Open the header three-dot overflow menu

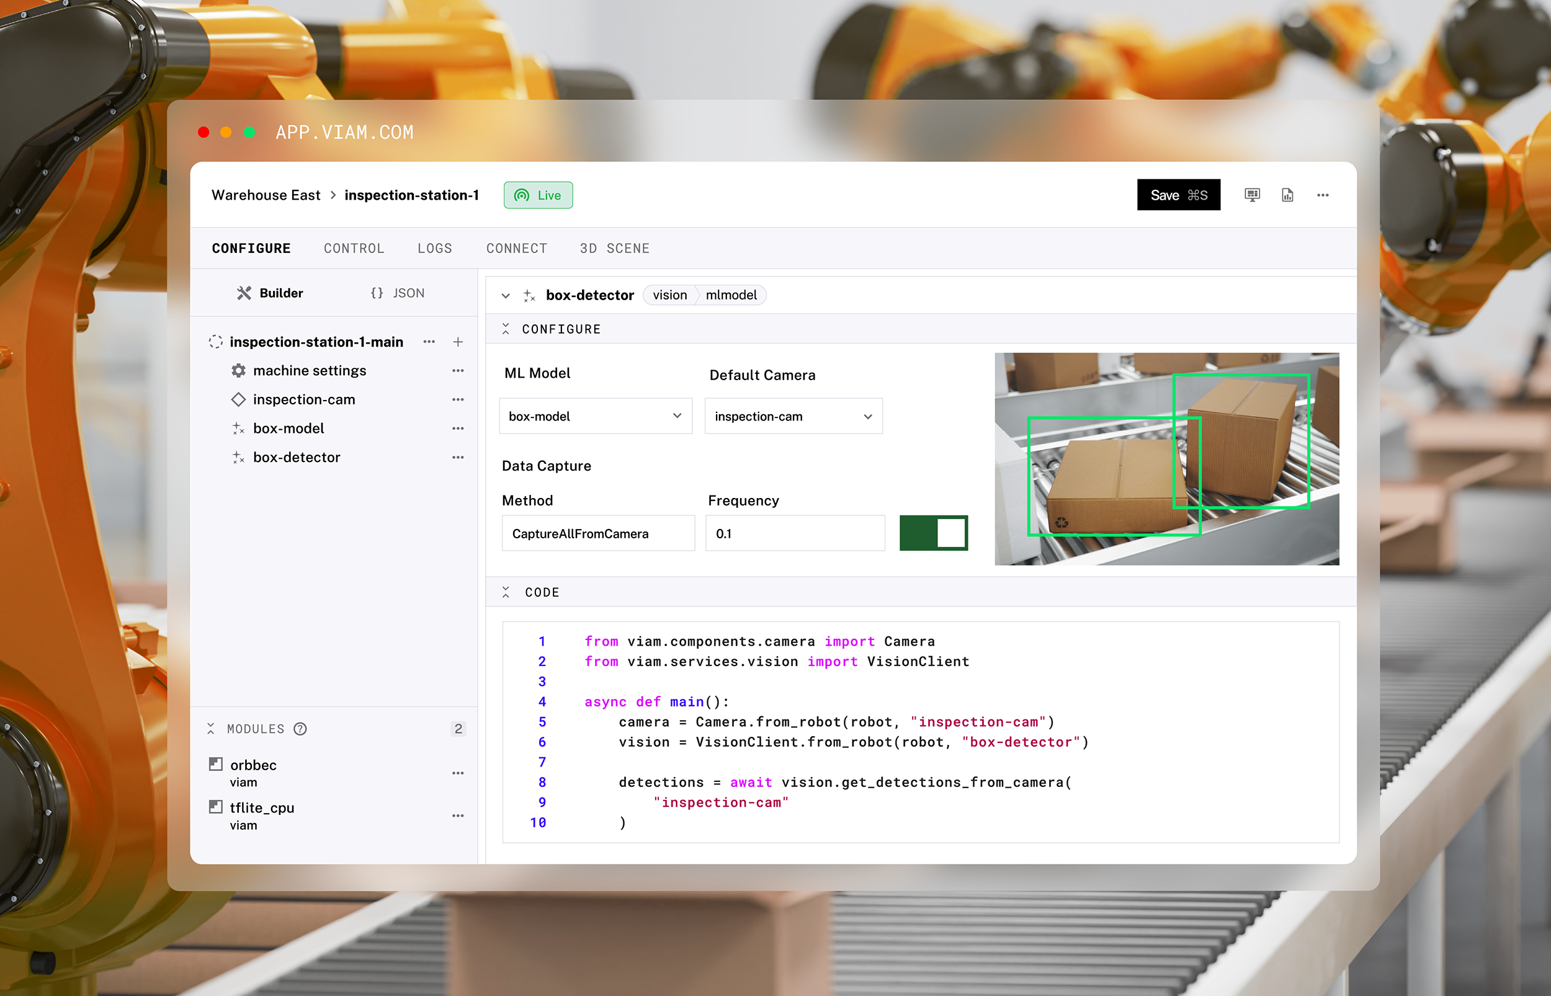click(1323, 195)
